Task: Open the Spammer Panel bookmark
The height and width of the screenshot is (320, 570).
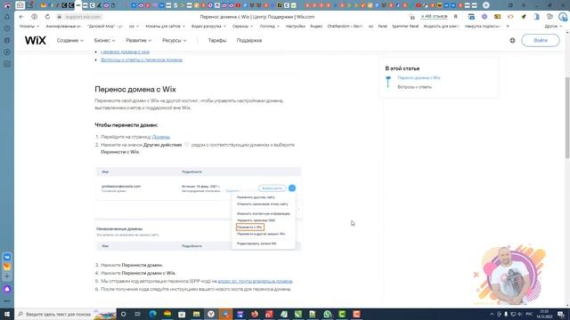Action: pos(405,26)
